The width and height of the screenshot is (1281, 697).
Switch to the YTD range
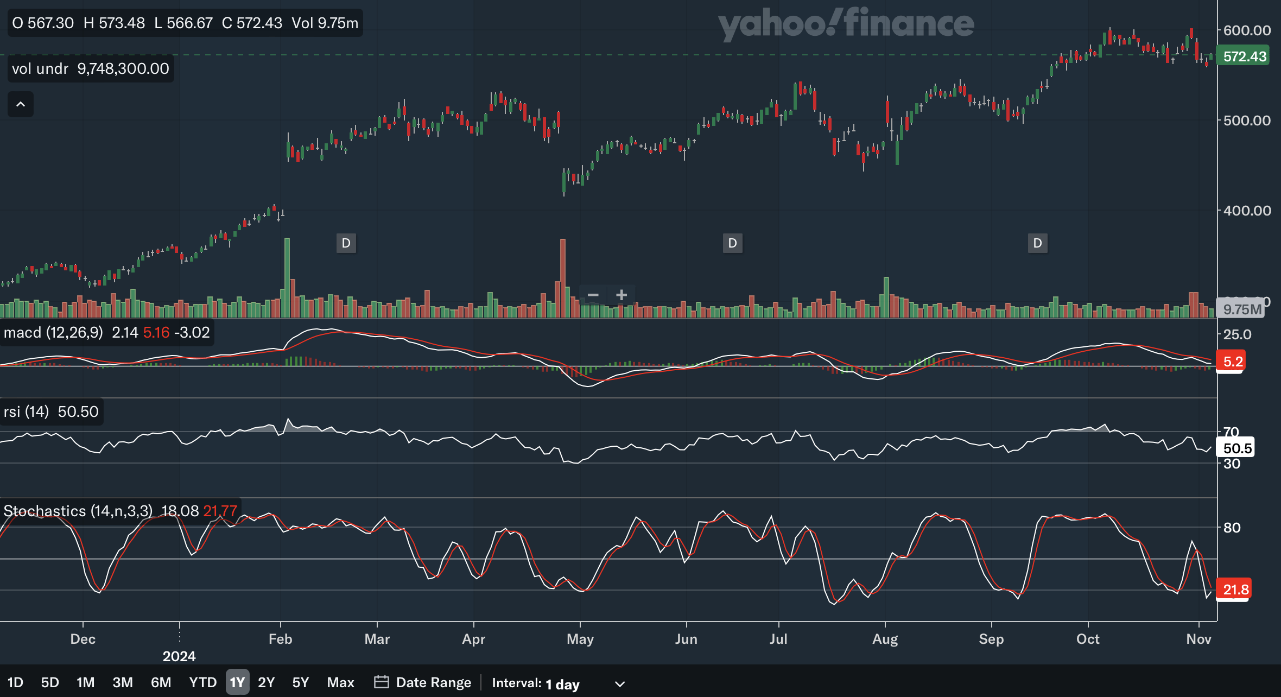click(202, 682)
